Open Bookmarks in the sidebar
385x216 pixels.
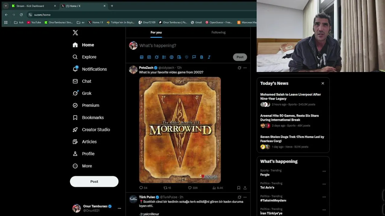(x=88, y=118)
